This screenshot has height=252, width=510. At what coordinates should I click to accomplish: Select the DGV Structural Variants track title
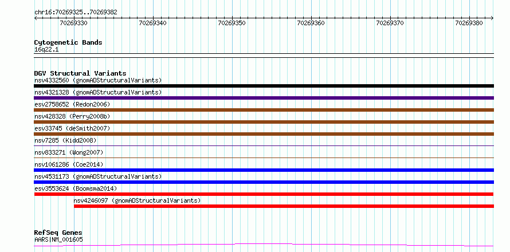pos(80,73)
